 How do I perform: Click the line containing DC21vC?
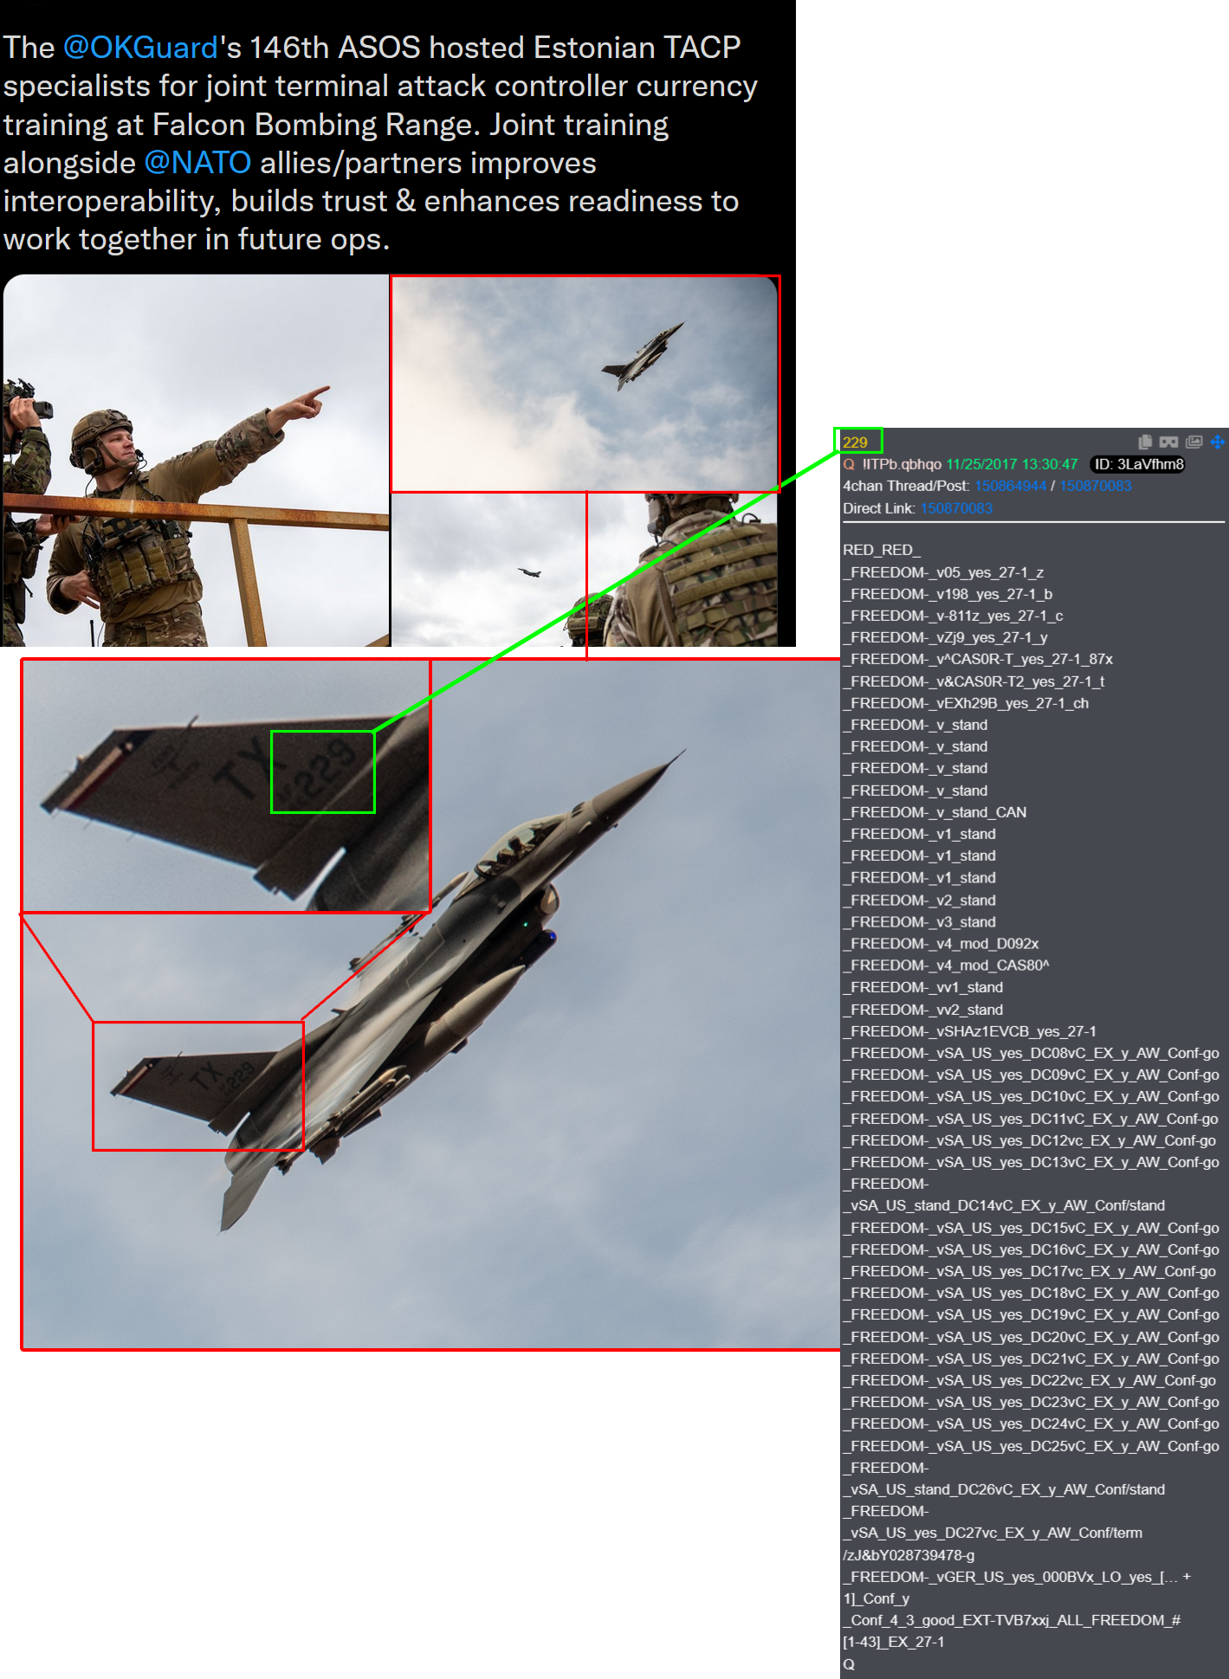pos(1031,1359)
